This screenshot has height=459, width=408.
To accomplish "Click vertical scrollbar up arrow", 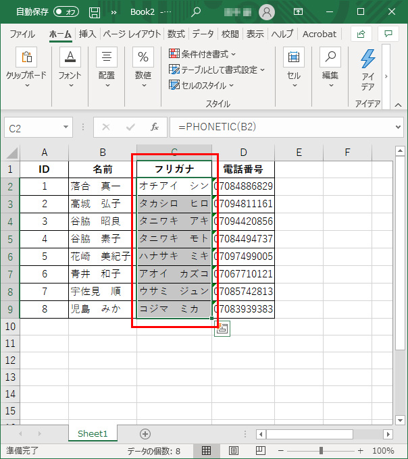I will click(x=400, y=151).
